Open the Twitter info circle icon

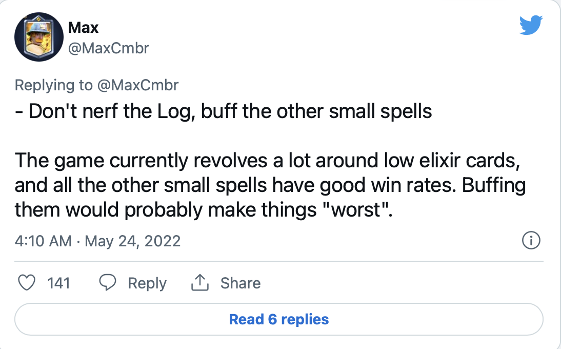click(x=531, y=240)
